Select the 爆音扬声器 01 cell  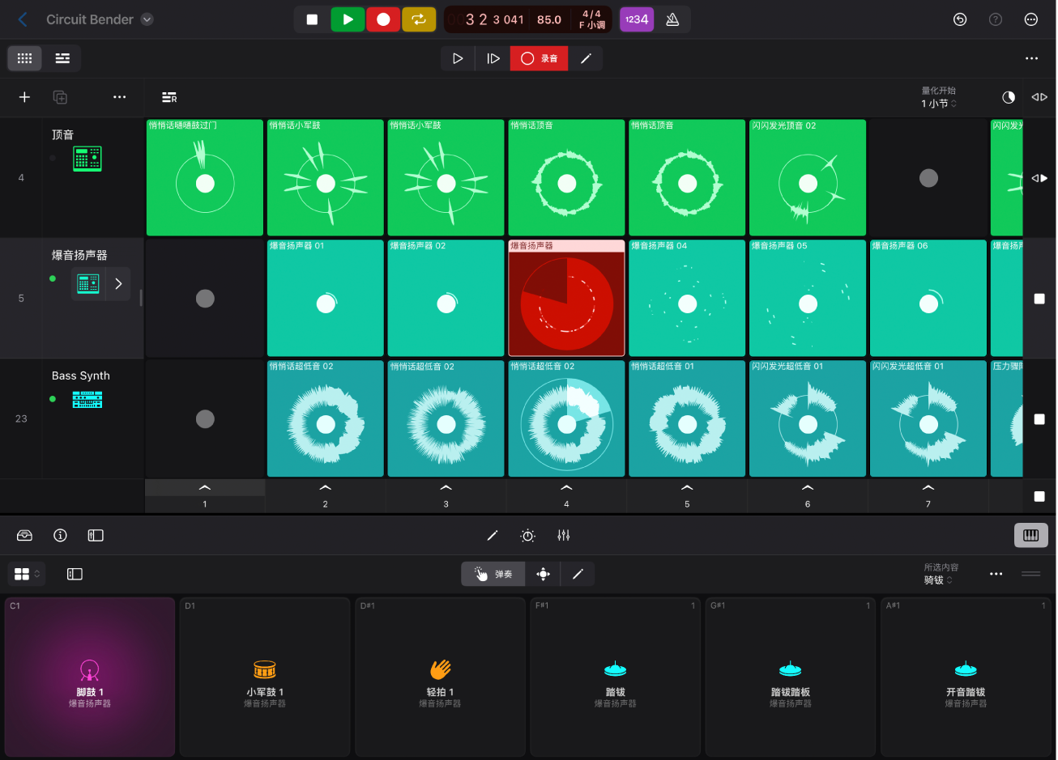[x=326, y=298]
